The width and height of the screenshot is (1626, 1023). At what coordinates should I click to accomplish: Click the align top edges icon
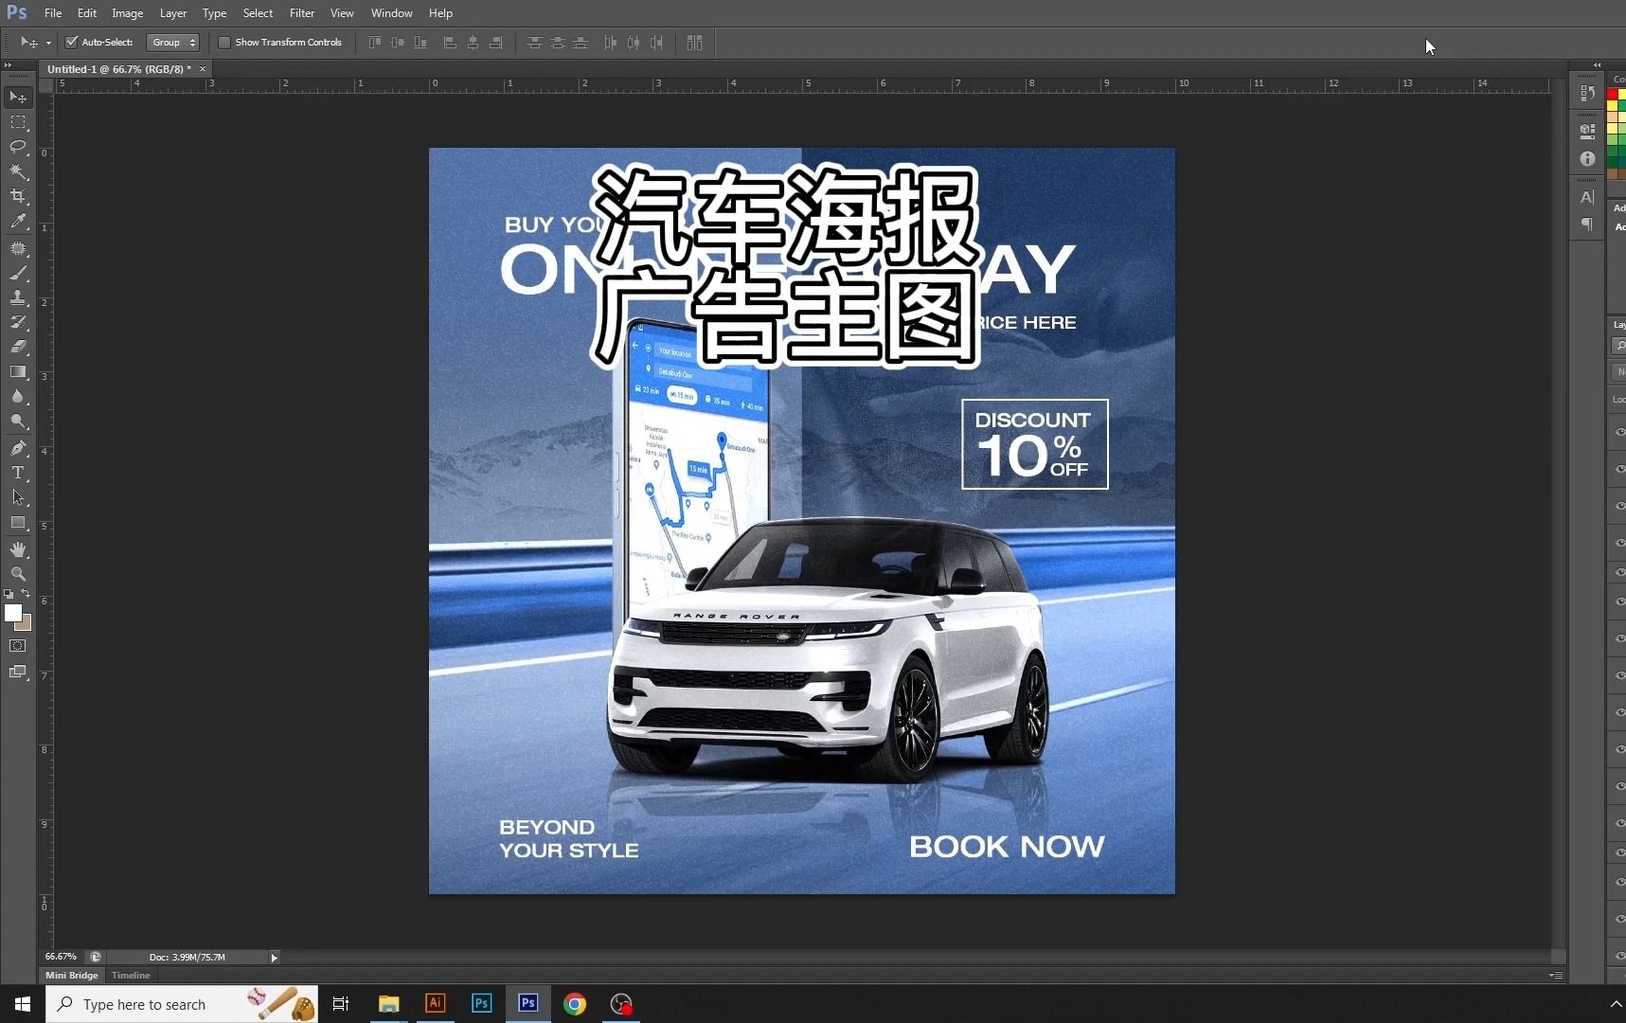pos(375,43)
